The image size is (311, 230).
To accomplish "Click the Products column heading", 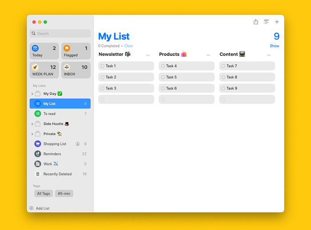I will click(173, 54).
